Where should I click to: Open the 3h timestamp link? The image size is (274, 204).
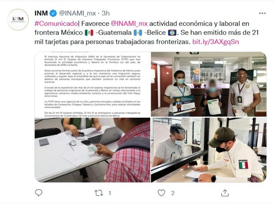pos(106,13)
